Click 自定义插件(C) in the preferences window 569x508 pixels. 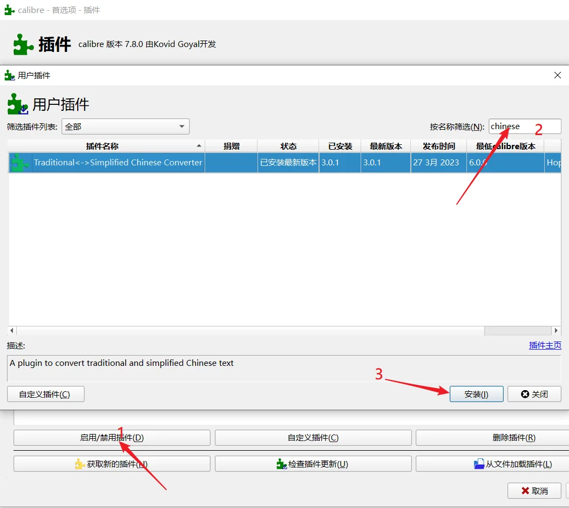coord(313,438)
